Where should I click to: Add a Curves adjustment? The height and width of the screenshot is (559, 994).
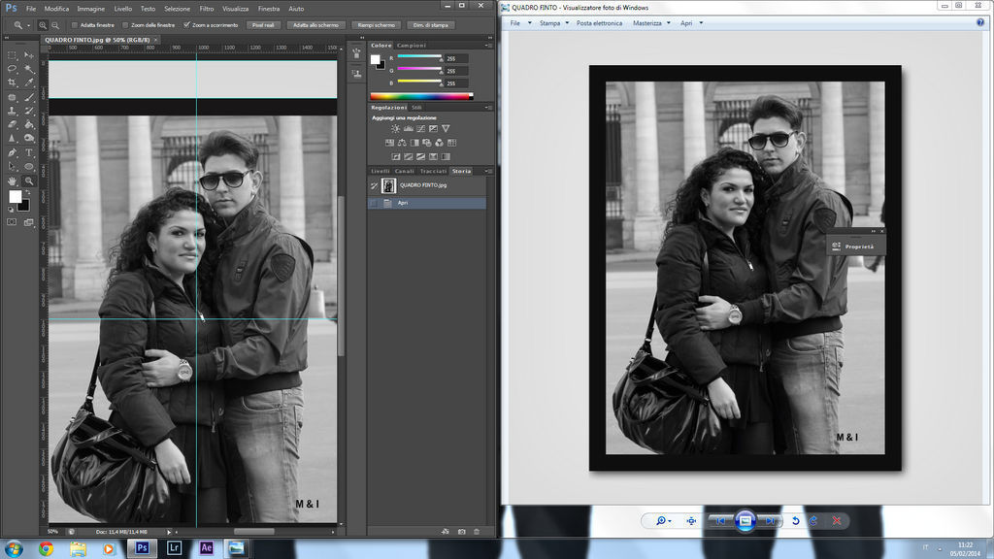(420, 129)
